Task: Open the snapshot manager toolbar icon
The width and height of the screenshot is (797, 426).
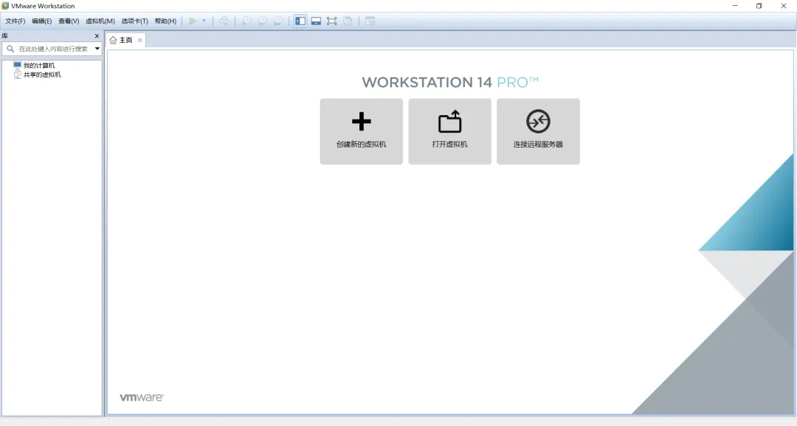Action: click(x=278, y=21)
